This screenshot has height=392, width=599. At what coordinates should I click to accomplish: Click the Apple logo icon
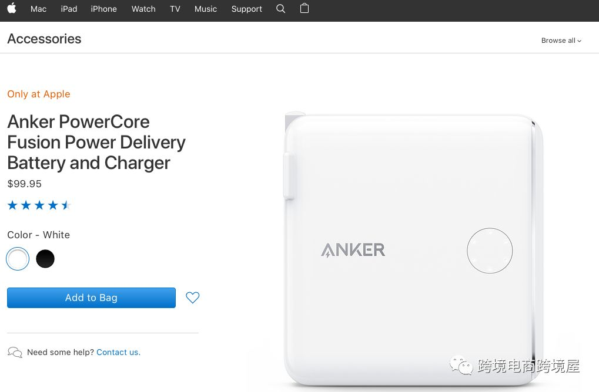(12, 8)
